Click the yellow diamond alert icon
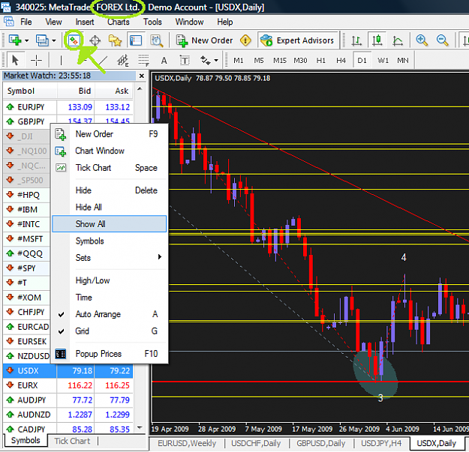 click(x=245, y=40)
